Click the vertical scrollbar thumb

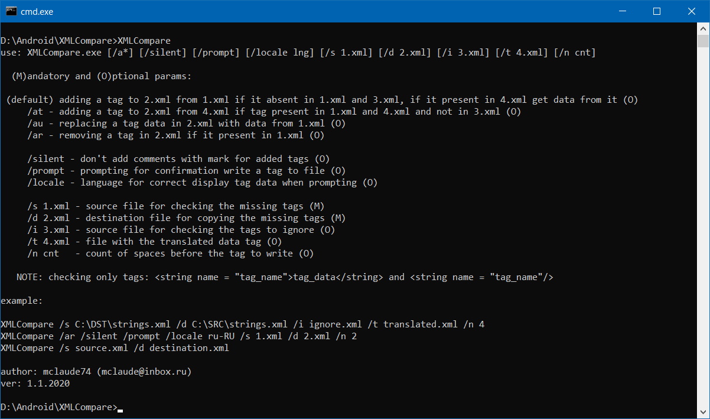point(703,41)
